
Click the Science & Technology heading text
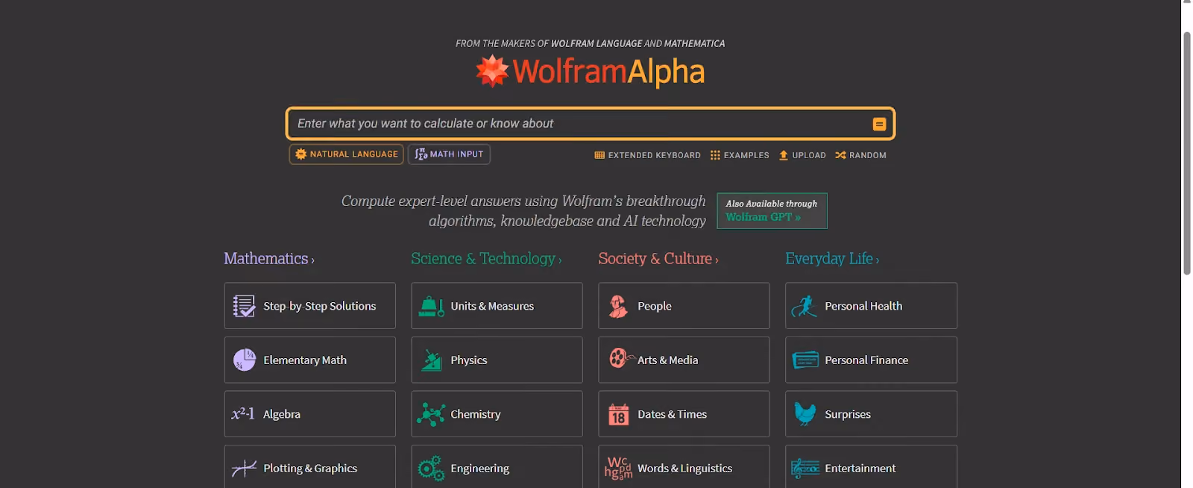483,259
